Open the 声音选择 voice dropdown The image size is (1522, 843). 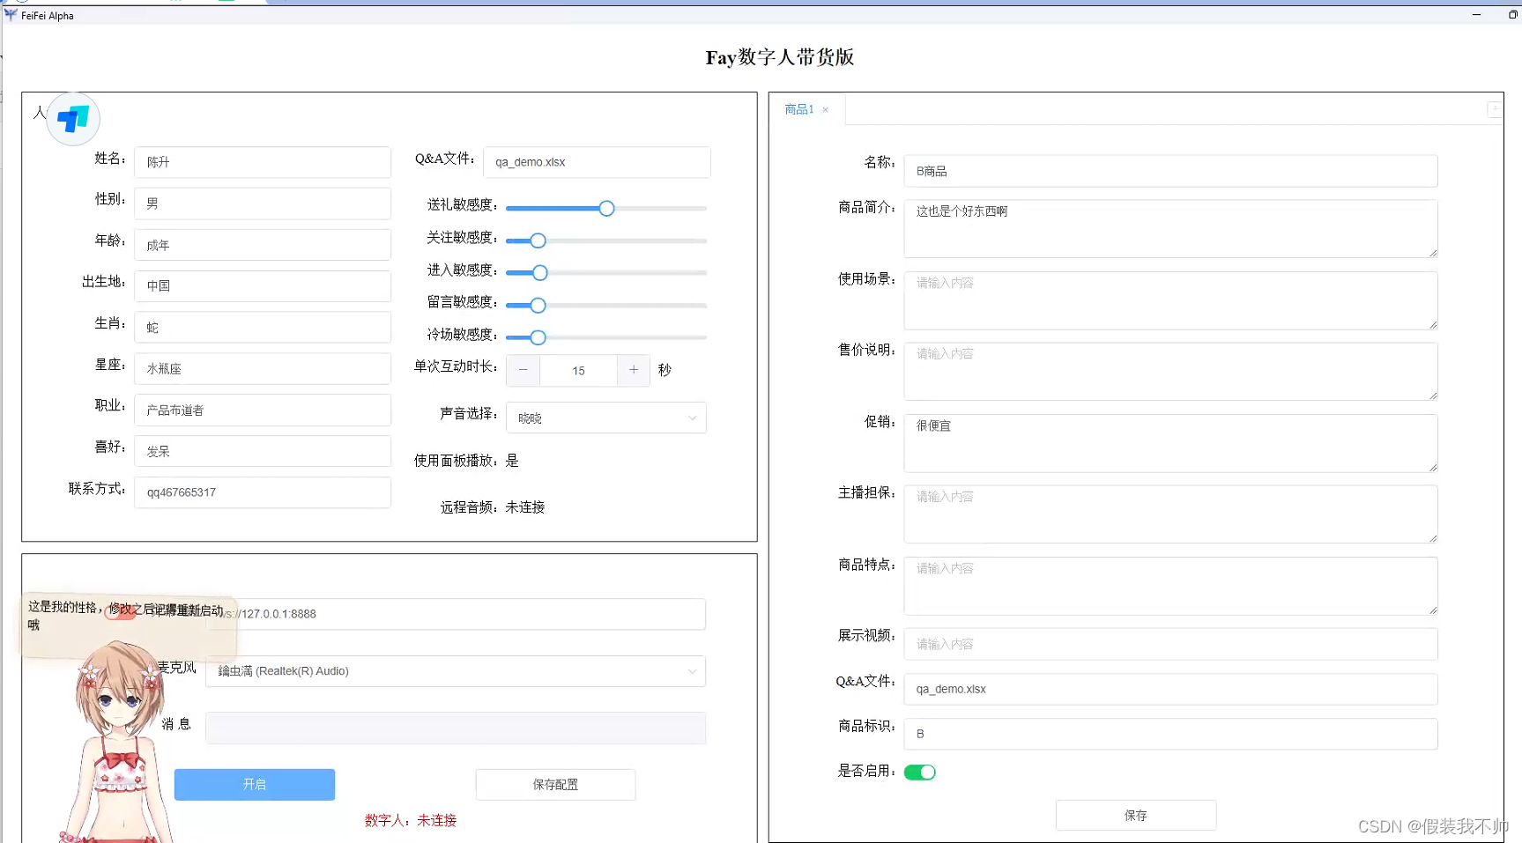click(606, 418)
